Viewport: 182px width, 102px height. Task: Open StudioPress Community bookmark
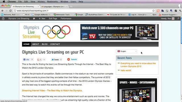click(x=95, y=14)
